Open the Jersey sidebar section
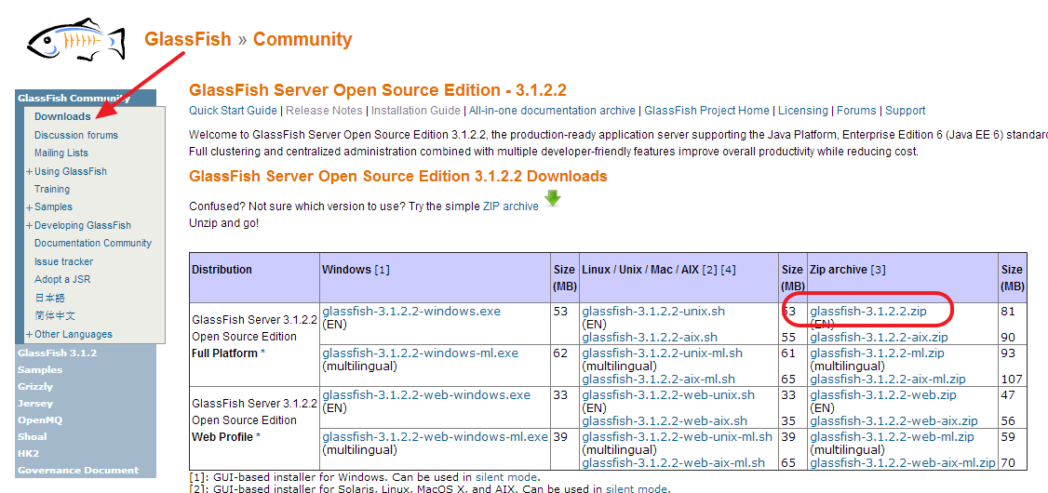1048x493 pixels. tap(35, 404)
